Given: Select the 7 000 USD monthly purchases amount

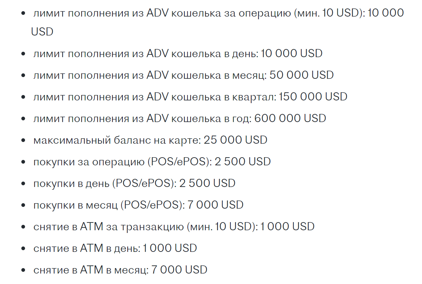Looking at the screenshot, I should point(216,205).
